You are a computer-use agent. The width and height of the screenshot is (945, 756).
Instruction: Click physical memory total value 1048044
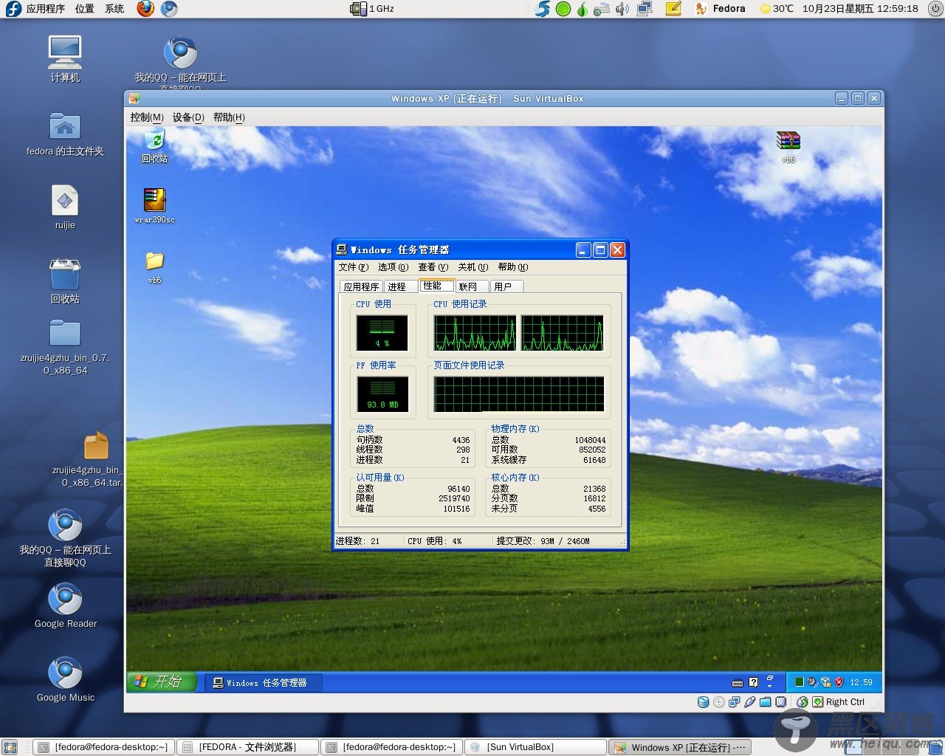pyautogui.click(x=590, y=440)
